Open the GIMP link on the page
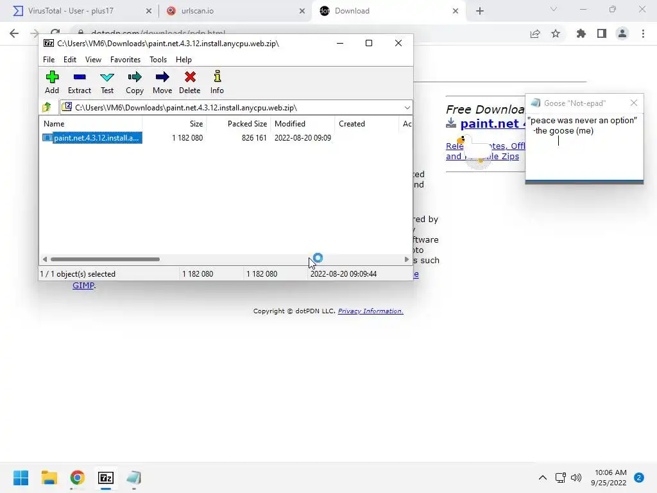657x493 pixels. (83, 286)
